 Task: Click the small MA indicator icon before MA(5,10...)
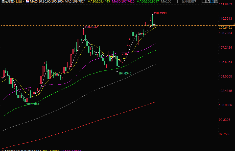point(28,2)
